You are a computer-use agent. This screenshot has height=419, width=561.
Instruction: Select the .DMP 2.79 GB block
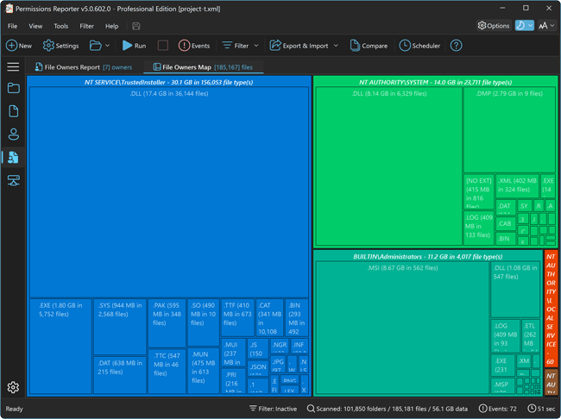coord(509,130)
